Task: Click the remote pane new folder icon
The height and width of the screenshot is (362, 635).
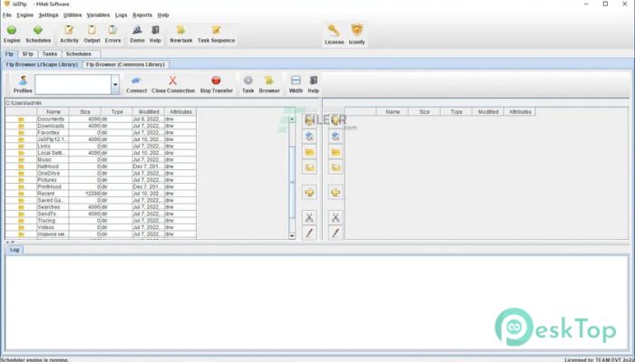Action: coord(336,167)
